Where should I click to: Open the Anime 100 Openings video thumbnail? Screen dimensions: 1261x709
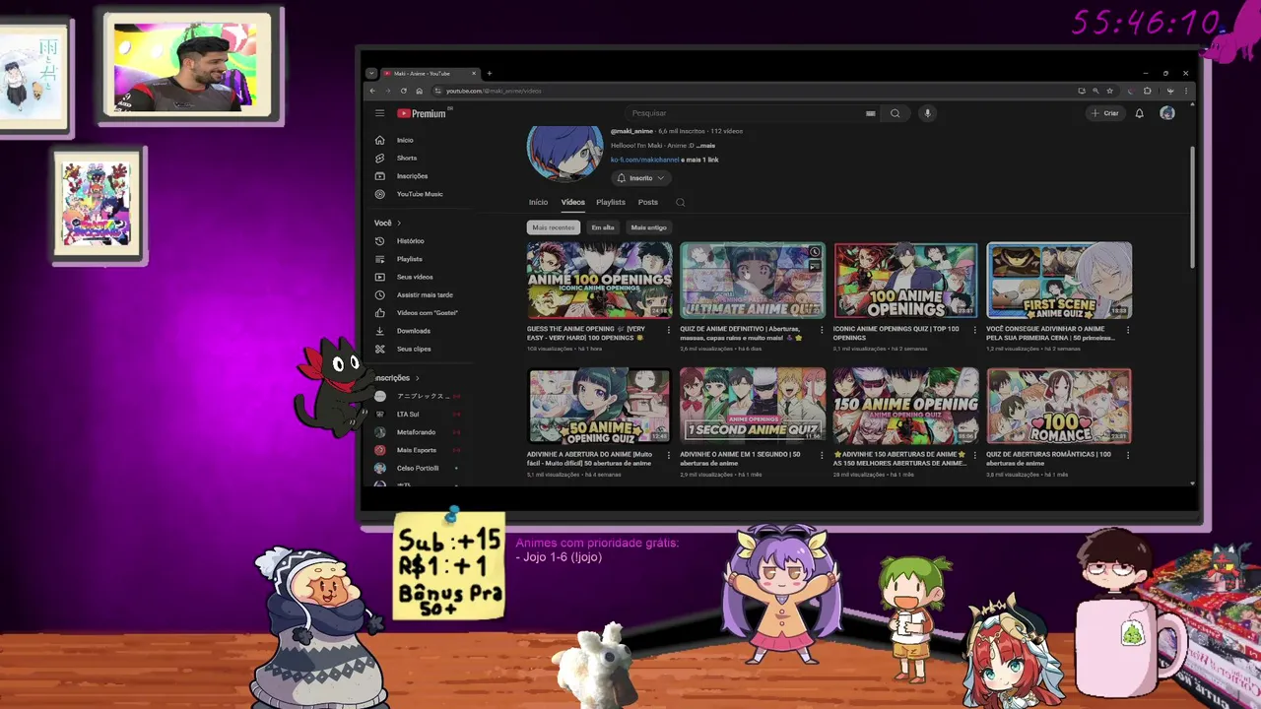[599, 281]
